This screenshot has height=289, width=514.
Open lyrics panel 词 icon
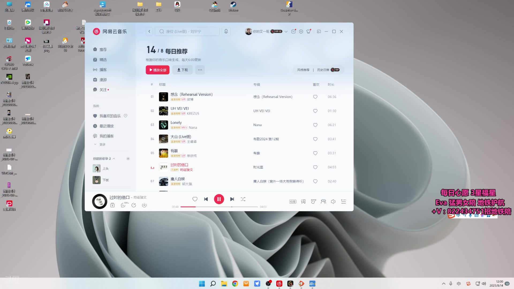tap(303, 201)
